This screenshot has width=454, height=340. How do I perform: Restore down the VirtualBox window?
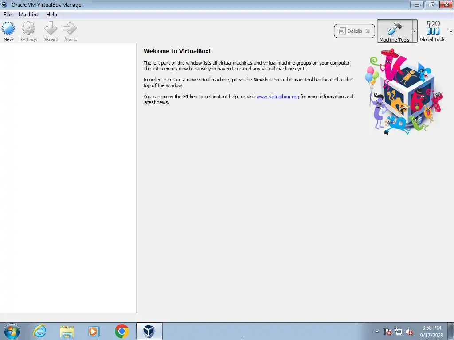click(431, 4)
